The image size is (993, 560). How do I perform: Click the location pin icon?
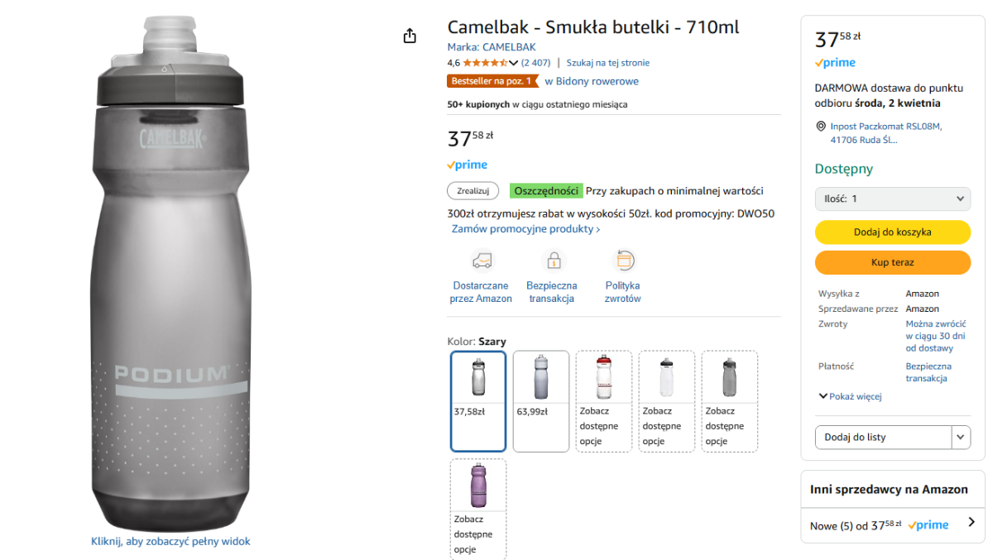[821, 127]
